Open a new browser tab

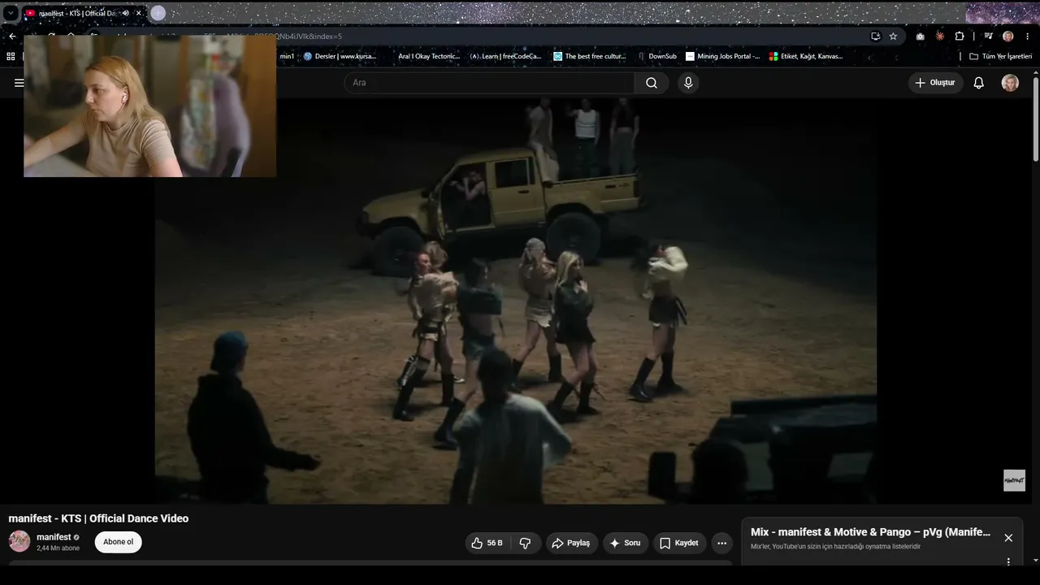tap(158, 13)
